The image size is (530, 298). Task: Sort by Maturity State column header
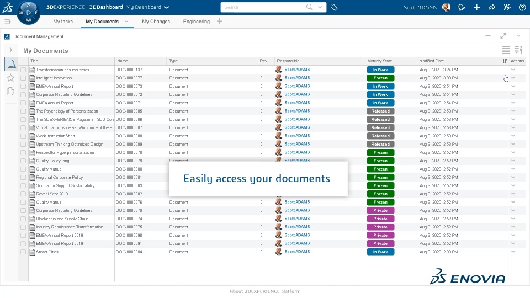tap(380, 61)
